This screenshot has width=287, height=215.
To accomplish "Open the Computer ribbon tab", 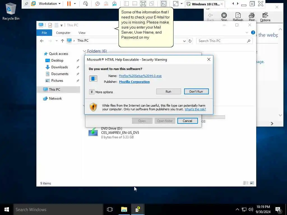I will pos(63,33).
